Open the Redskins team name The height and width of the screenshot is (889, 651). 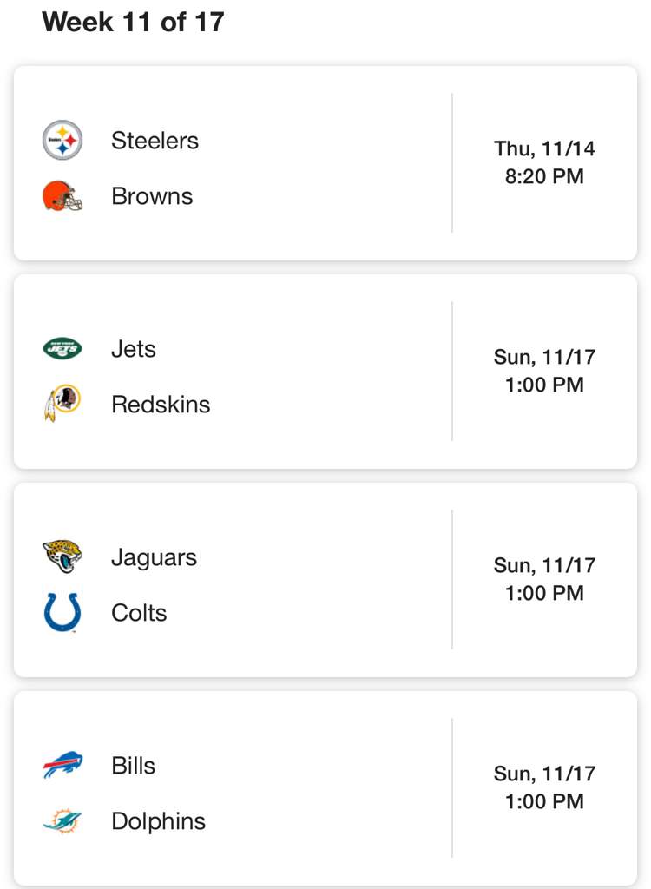[x=161, y=405]
